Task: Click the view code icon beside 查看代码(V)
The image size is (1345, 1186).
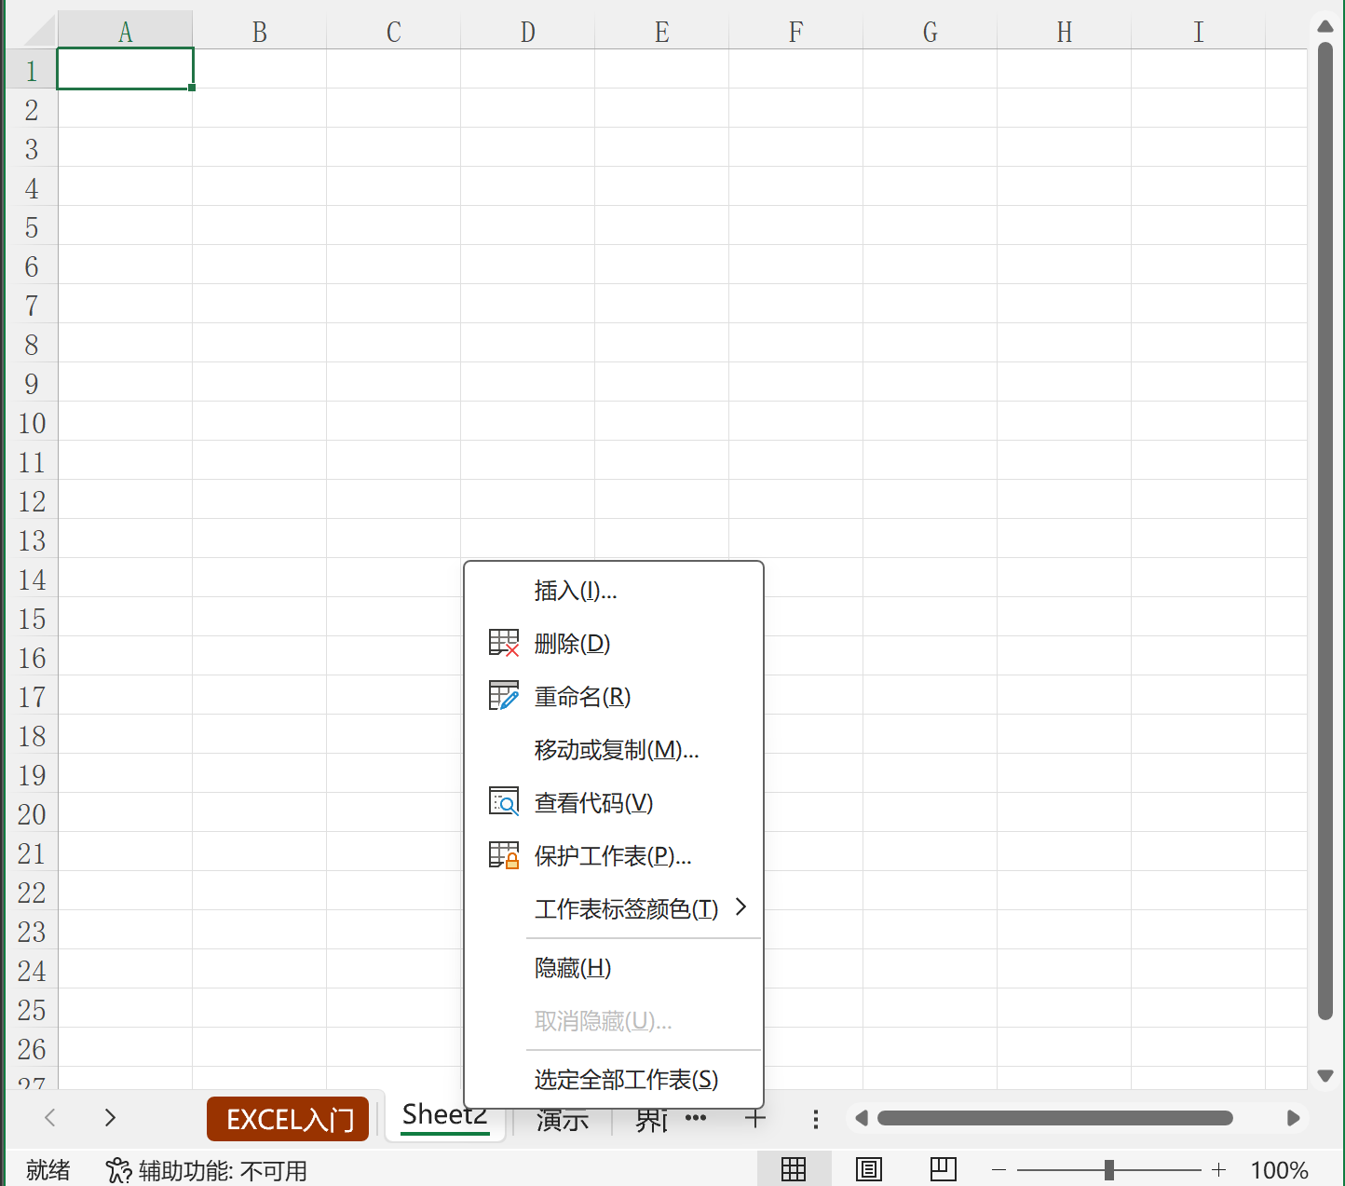Action: [504, 801]
